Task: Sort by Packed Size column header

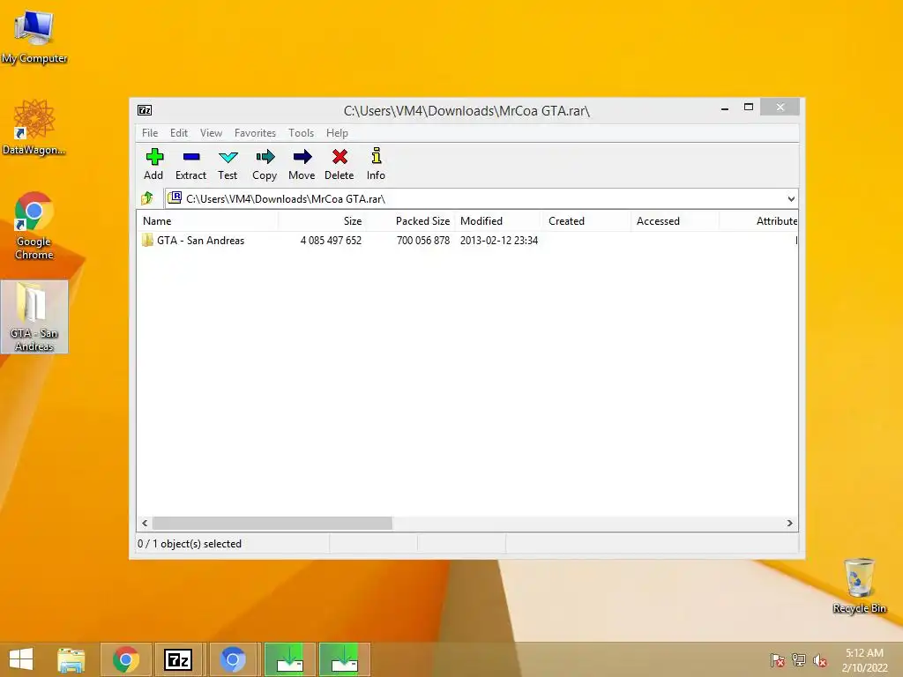Action: tap(411, 221)
